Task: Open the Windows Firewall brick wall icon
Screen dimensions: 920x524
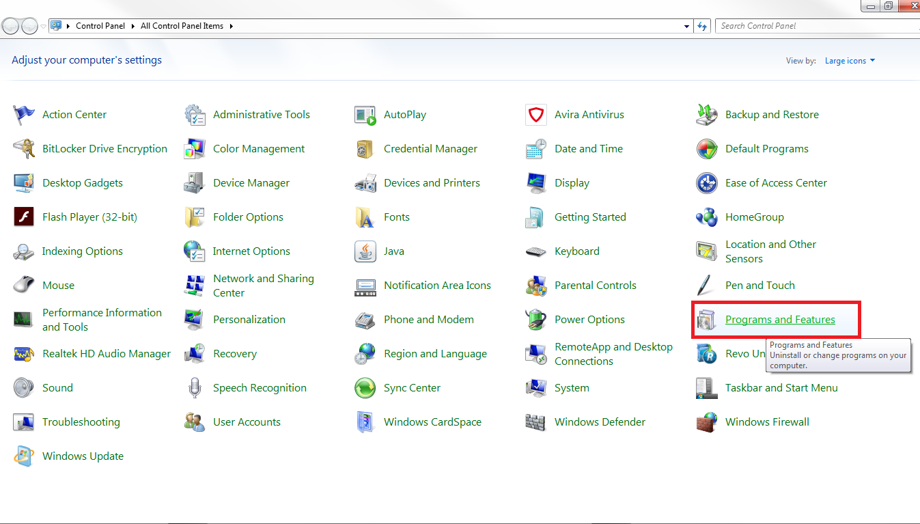Action: click(707, 422)
